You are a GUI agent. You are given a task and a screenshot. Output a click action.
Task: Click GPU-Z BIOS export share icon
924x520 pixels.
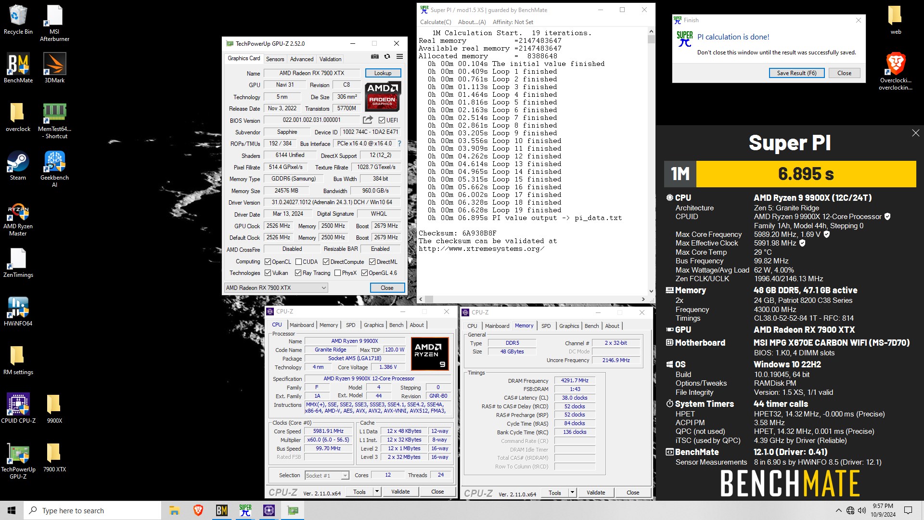[x=368, y=120]
